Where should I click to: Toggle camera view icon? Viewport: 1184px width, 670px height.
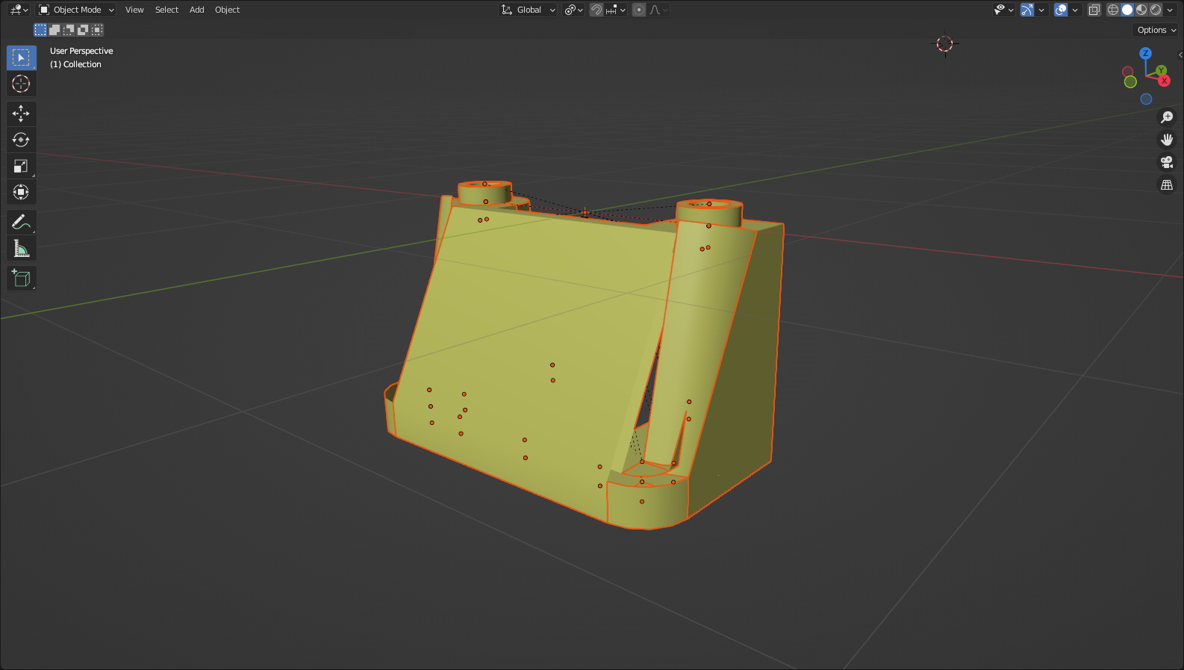(1167, 162)
